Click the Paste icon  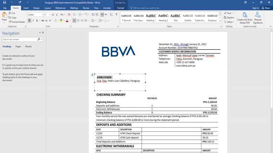coord(4,16)
